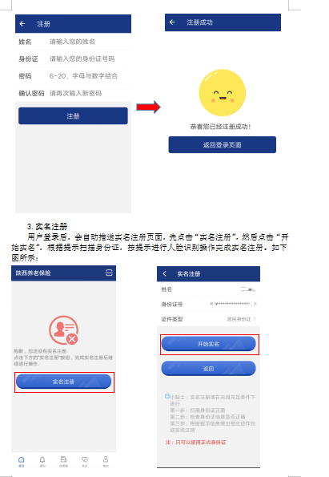Tap document icon in bottom navigation

[63, 461]
